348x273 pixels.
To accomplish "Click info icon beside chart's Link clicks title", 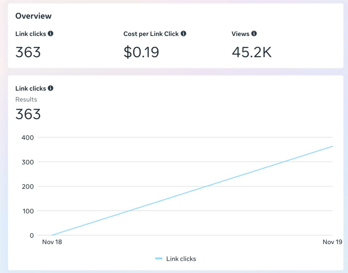I will 51,88.
